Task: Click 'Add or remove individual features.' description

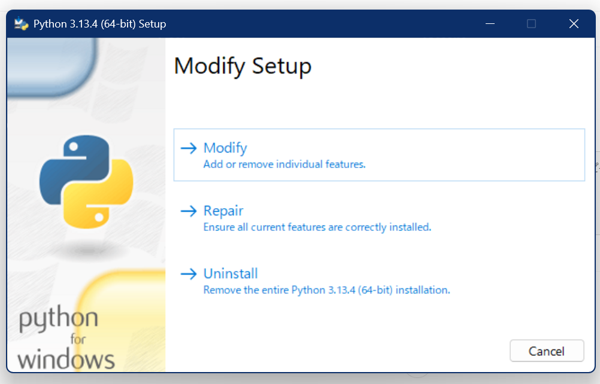Action: [x=284, y=164]
